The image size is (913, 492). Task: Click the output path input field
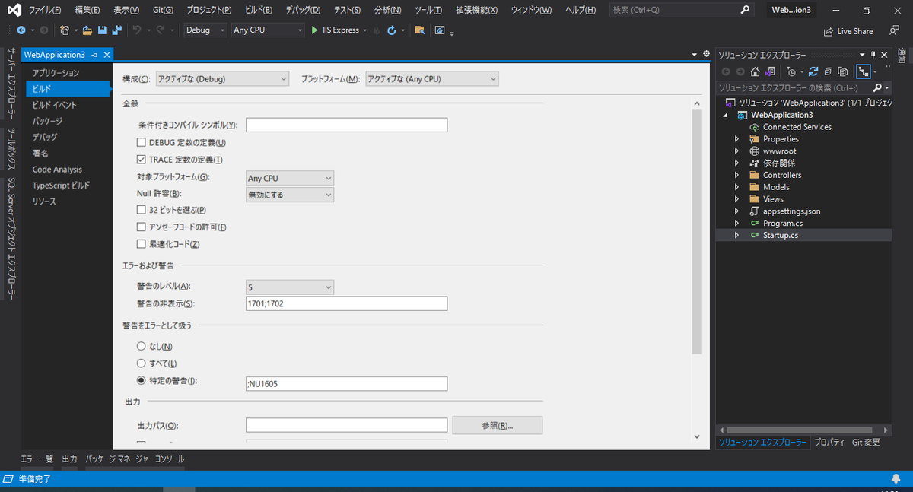click(x=346, y=425)
